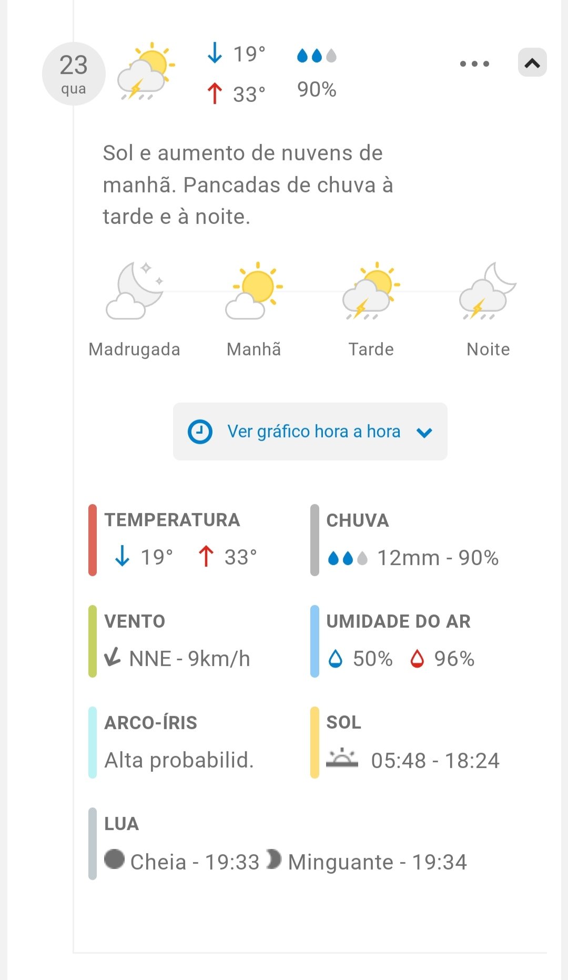568x980 pixels.
Task: Click the full moon Cheia icon
Action: pos(114,859)
